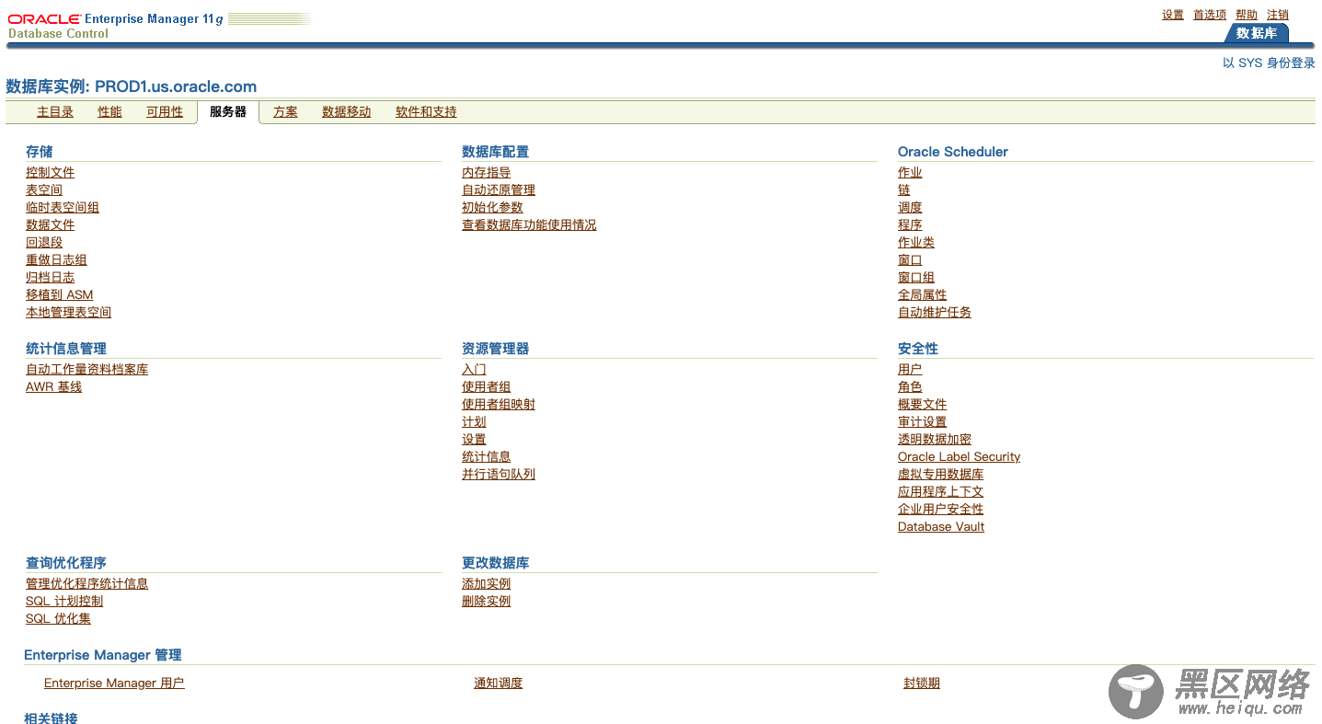This screenshot has width=1322, height=724.
Task: Open the 软件和支持 tab
Action: [x=426, y=112]
